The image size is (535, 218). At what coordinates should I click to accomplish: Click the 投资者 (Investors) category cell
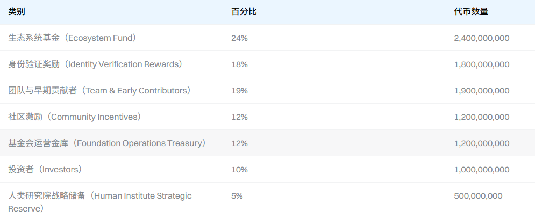point(45,170)
